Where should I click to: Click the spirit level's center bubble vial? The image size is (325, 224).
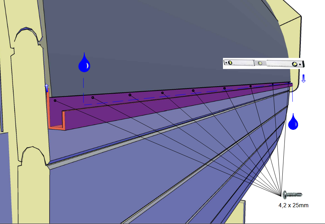tap(259, 63)
